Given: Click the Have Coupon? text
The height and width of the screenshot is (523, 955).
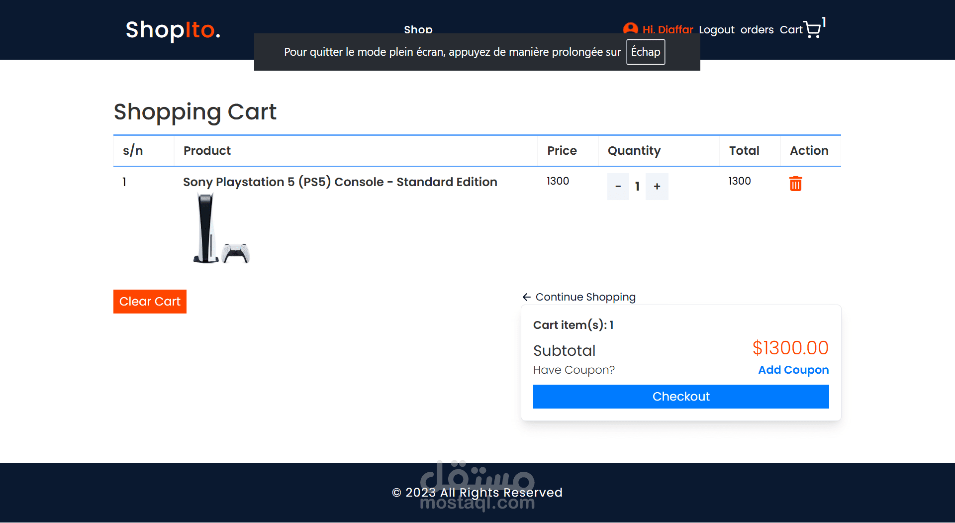Looking at the screenshot, I should coord(574,370).
